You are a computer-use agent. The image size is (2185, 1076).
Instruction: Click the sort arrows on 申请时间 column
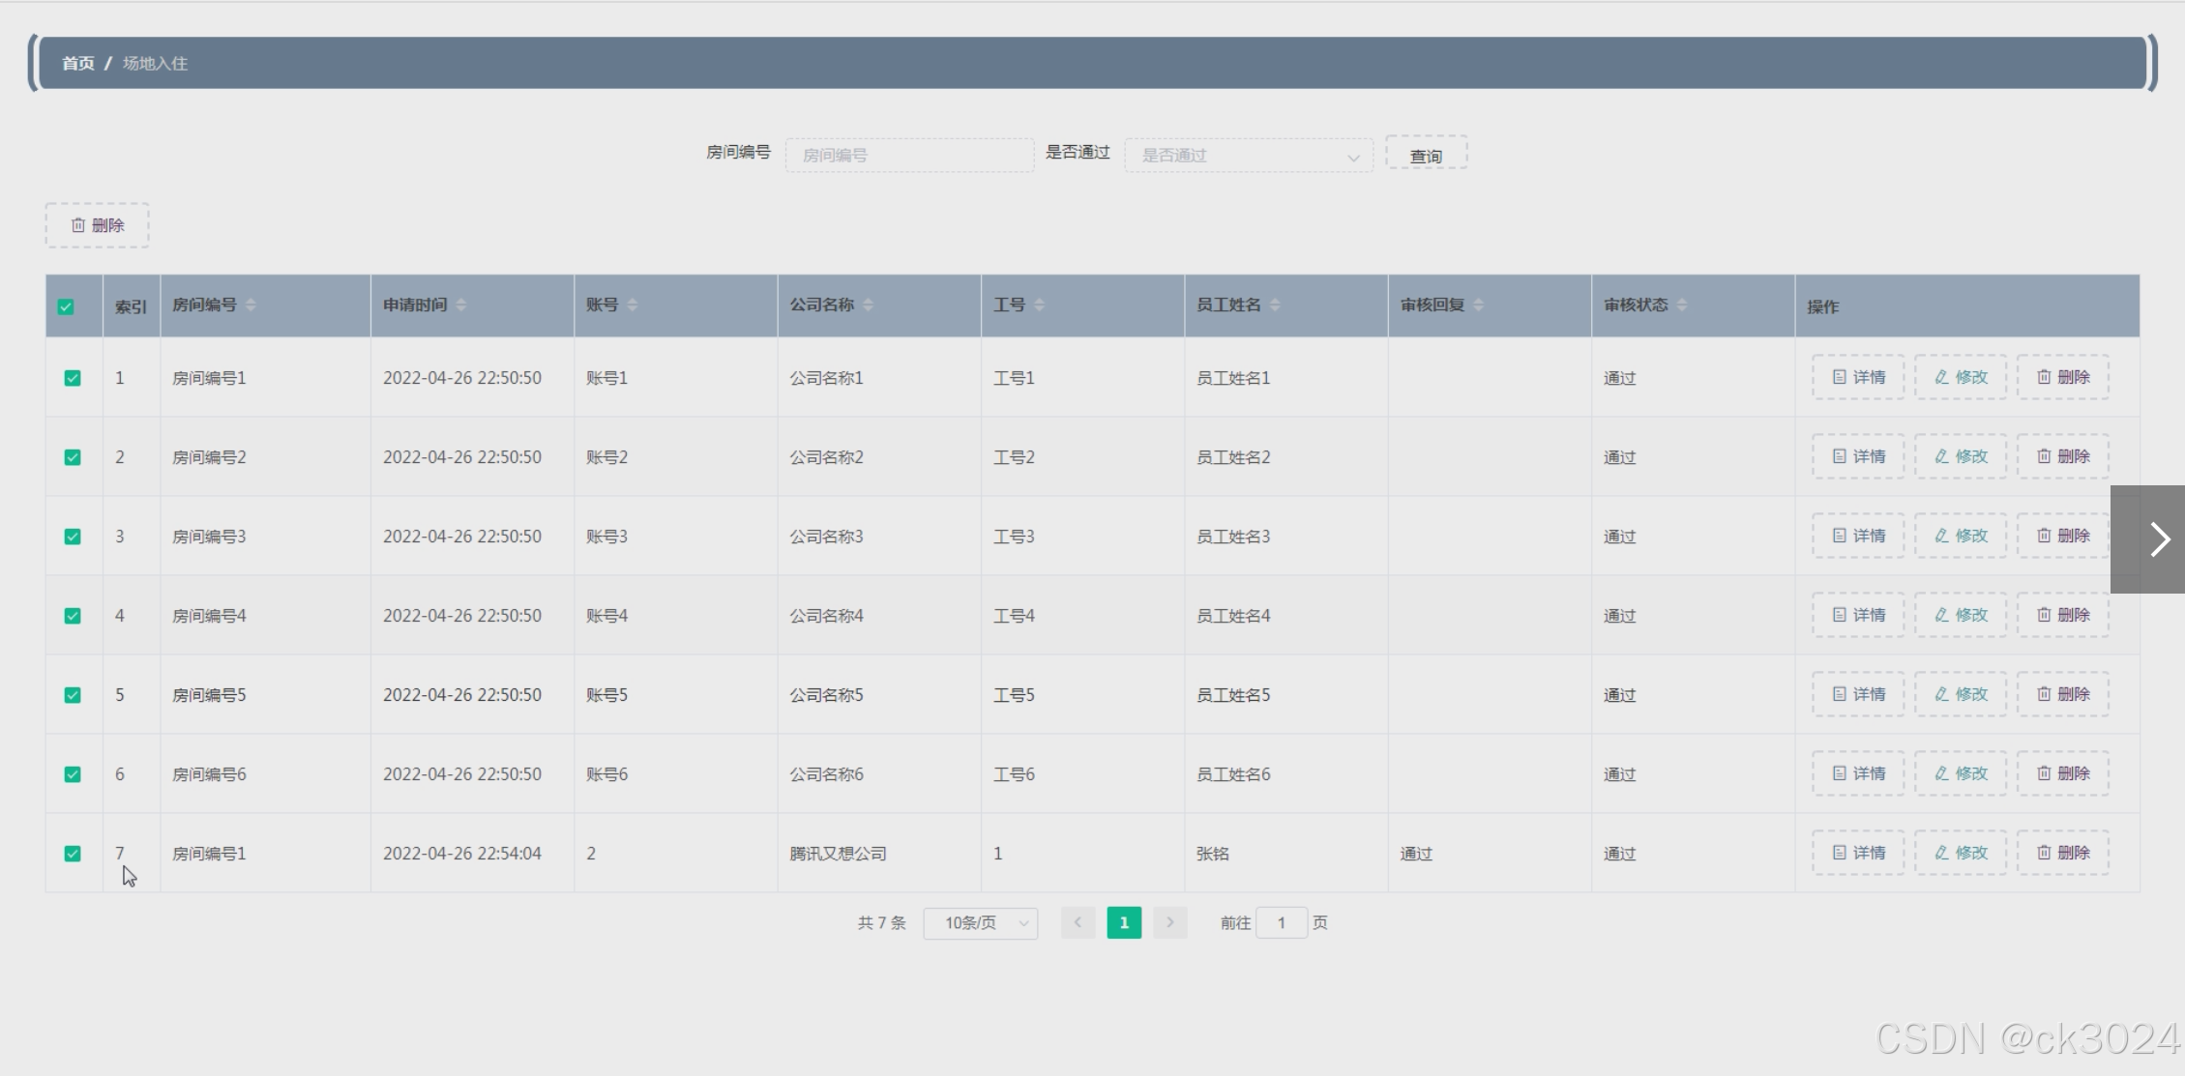[462, 304]
